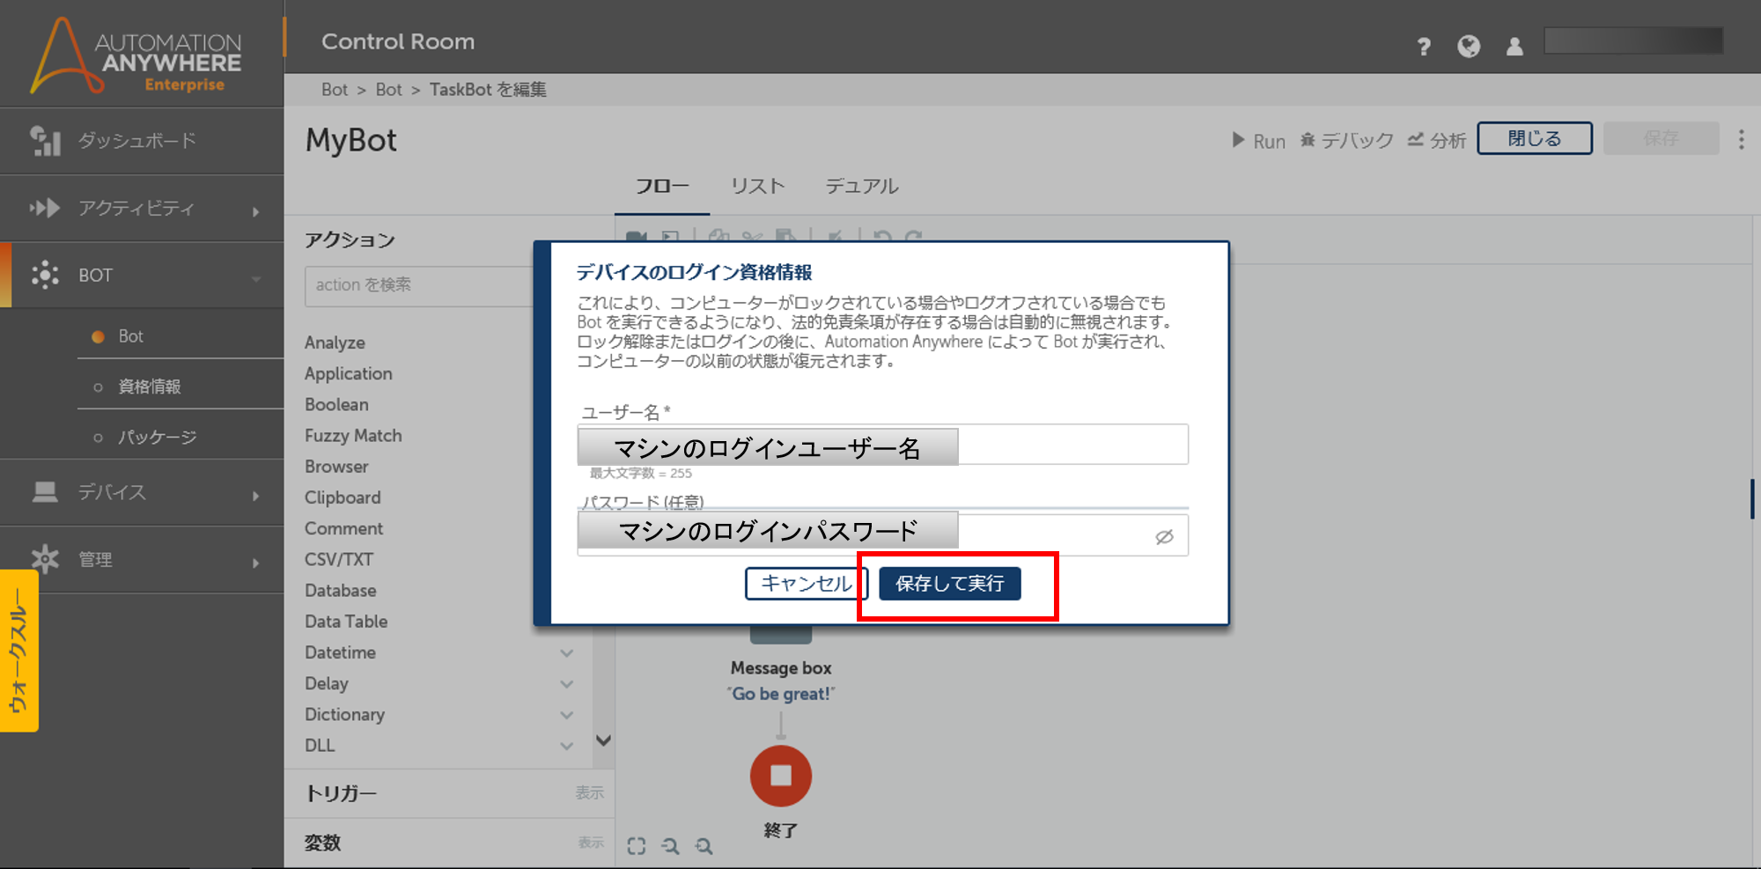Click the Control Room header title
Viewport: 1761px width, 869px height.
pos(397,41)
